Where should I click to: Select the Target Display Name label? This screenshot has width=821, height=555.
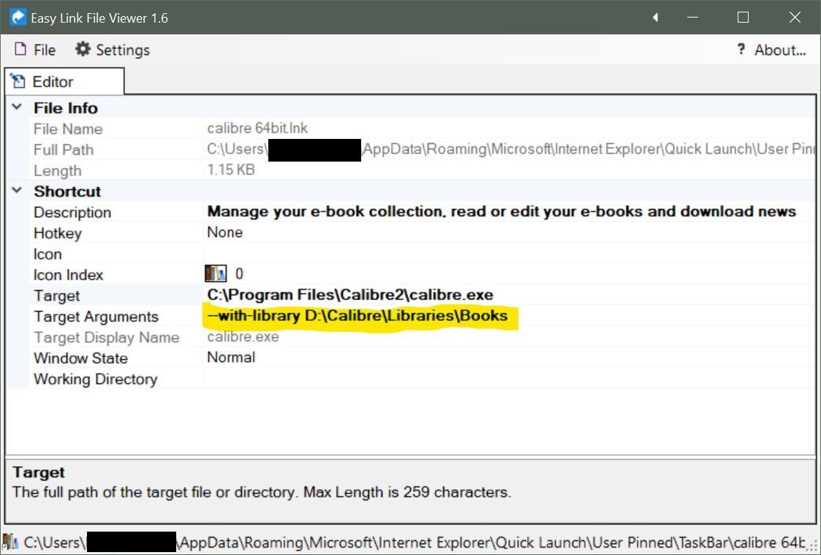tap(106, 337)
